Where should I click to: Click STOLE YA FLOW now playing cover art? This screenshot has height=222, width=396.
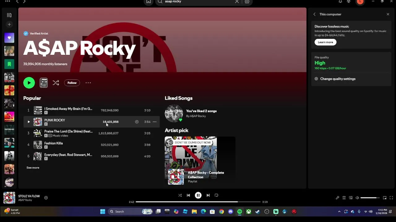(x=9, y=198)
